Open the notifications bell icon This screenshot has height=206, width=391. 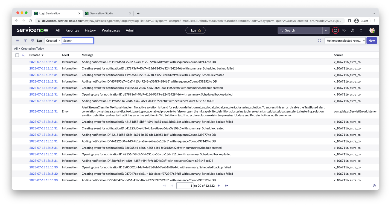pos(361,30)
